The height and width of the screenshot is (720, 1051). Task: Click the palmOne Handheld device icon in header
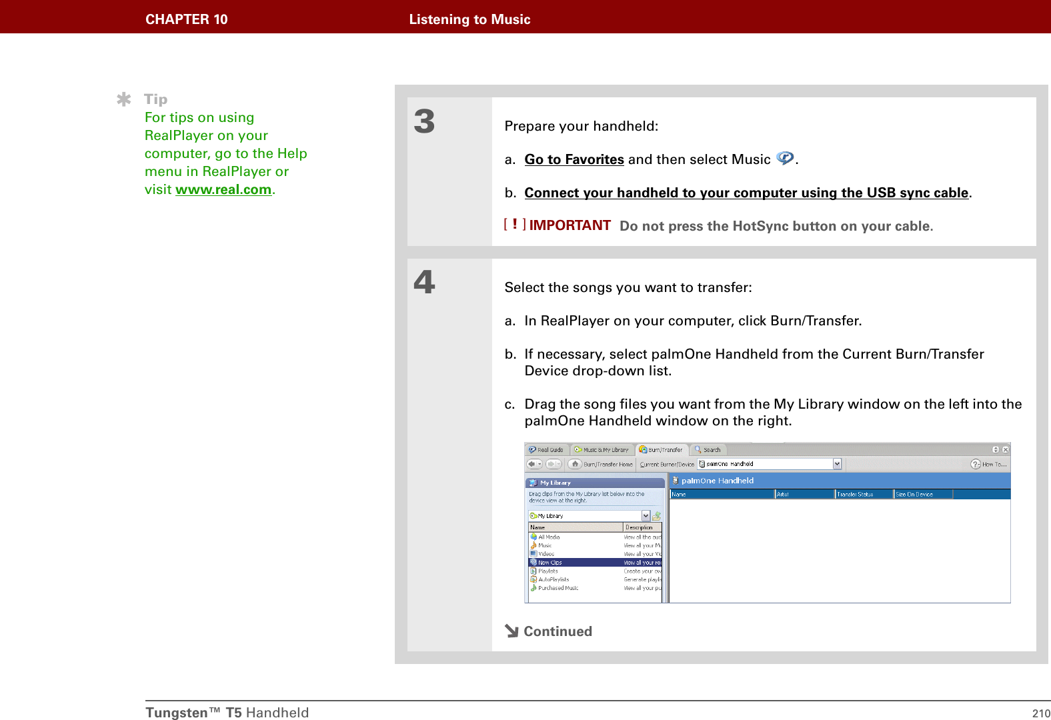click(676, 480)
